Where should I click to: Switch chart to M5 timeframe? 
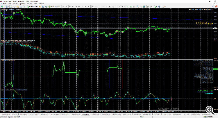pyautogui.click(x=66, y=6)
